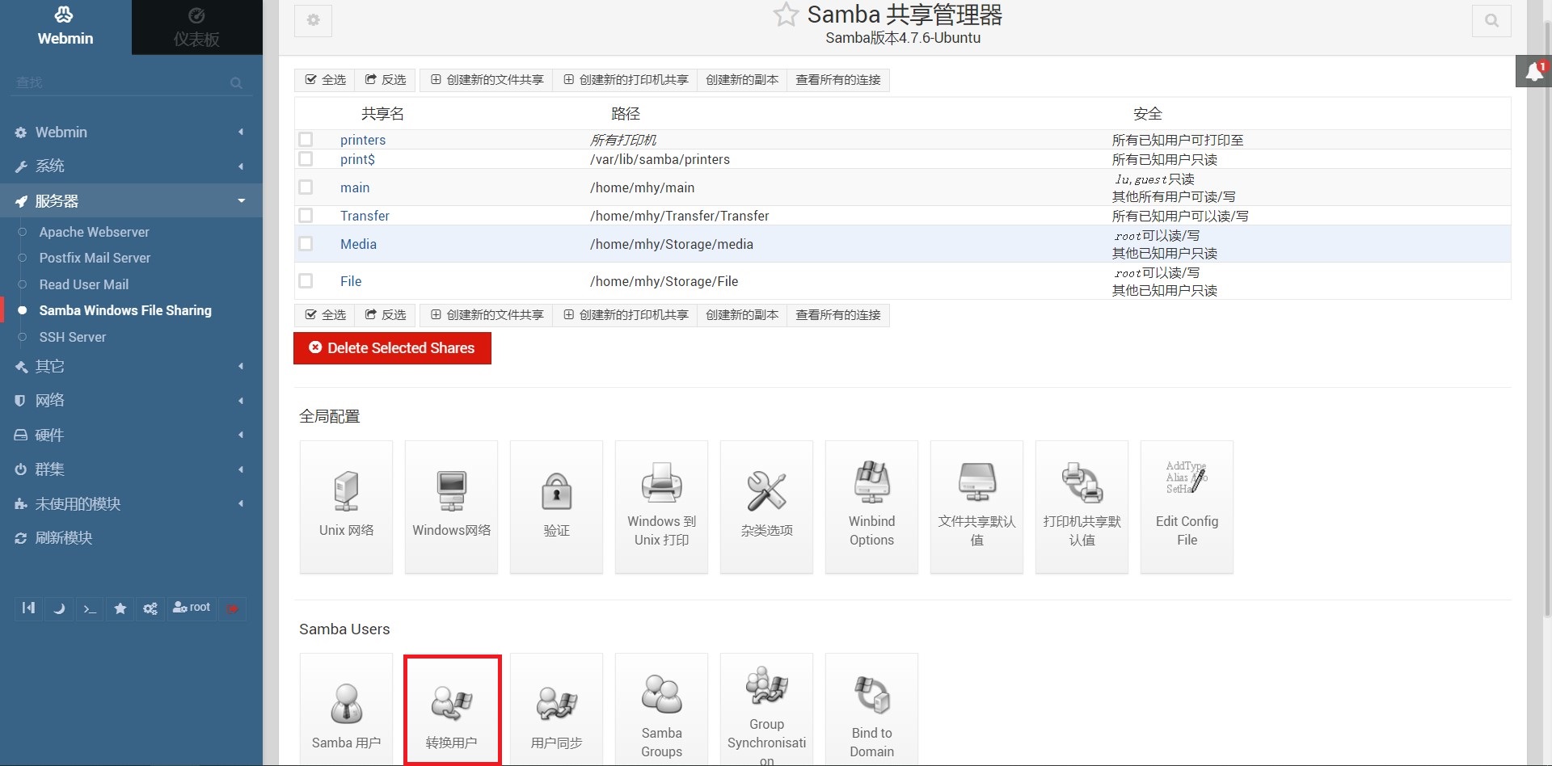Open Windows 到 Unix 打印 printer icon

661,507
